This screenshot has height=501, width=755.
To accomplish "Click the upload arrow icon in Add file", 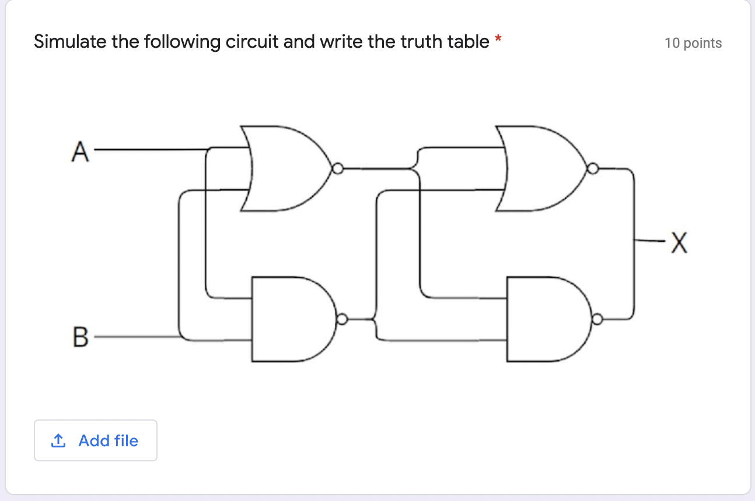I will pyautogui.click(x=57, y=441).
